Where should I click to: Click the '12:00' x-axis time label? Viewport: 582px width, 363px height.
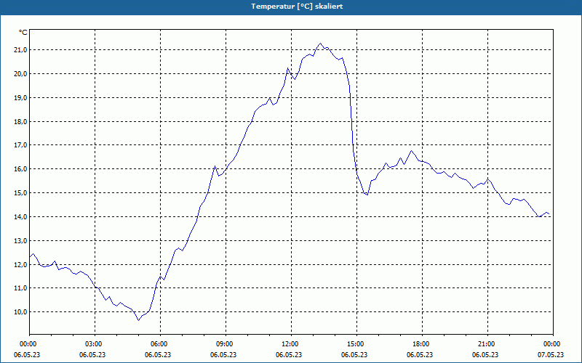pyautogui.click(x=290, y=344)
